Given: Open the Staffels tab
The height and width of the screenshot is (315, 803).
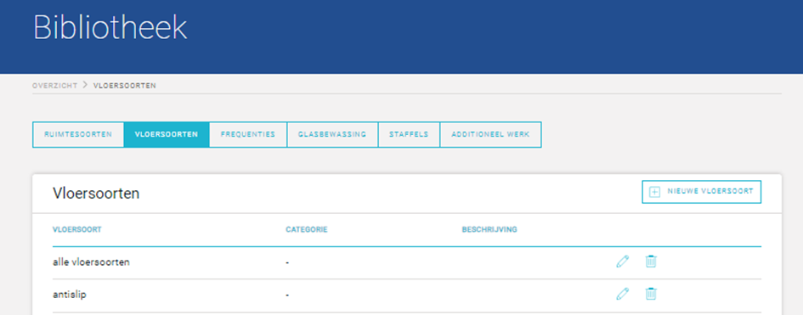Looking at the screenshot, I should [409, 134].
